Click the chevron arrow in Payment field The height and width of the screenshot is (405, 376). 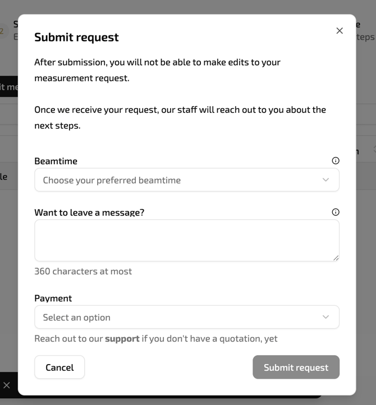point(325,317)
